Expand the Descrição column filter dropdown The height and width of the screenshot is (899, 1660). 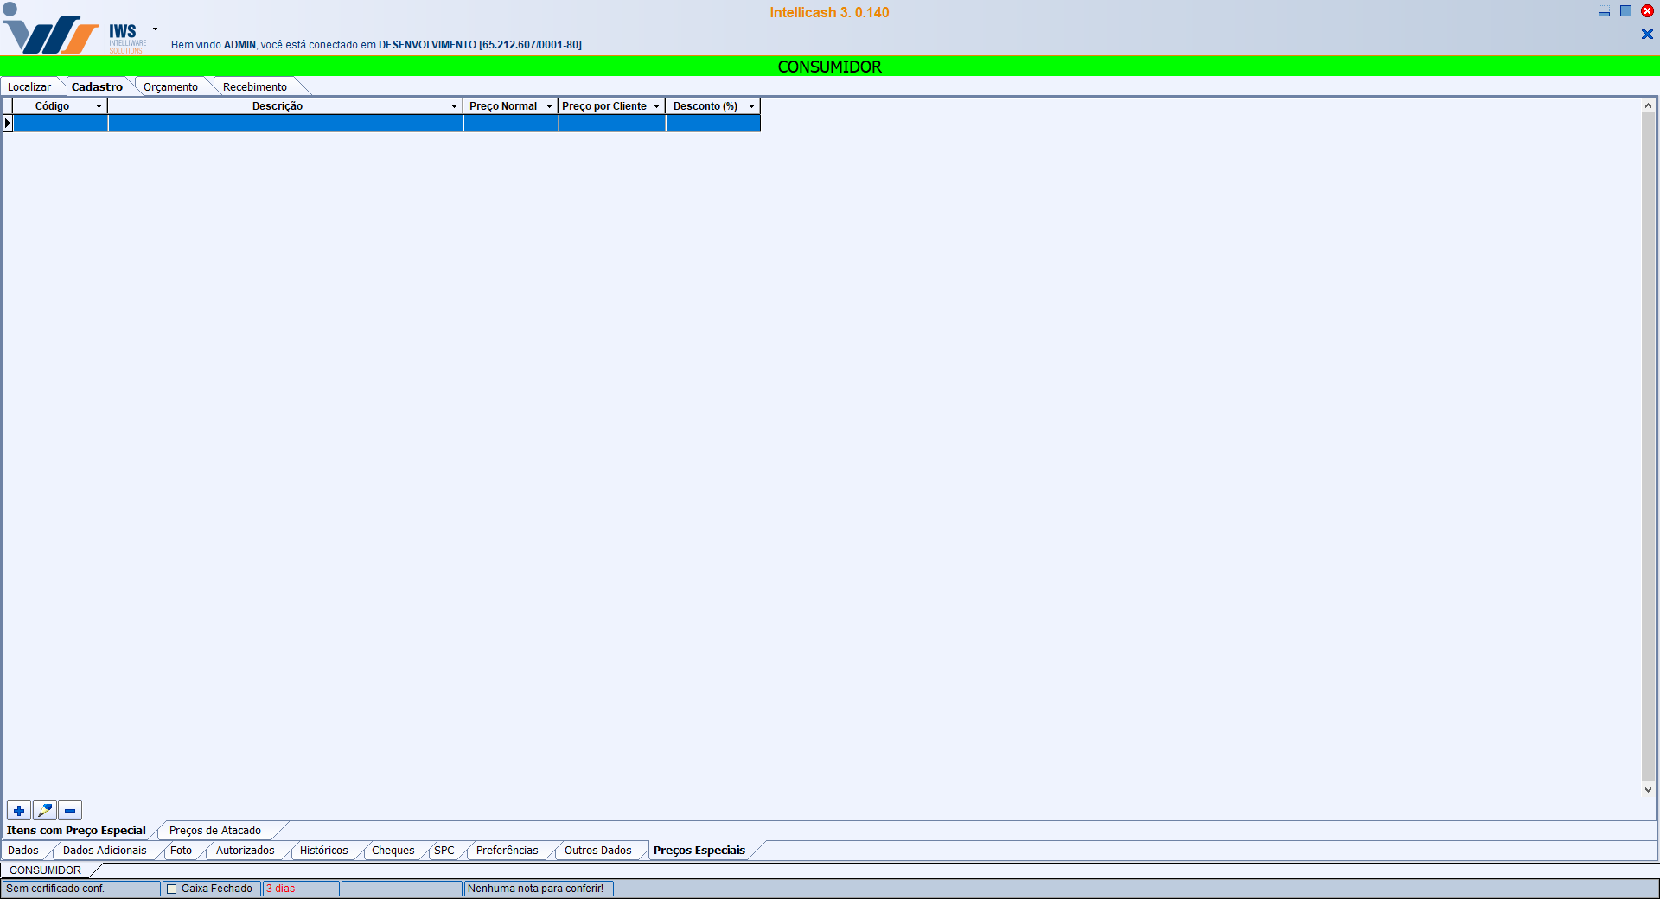pos(454,106)
